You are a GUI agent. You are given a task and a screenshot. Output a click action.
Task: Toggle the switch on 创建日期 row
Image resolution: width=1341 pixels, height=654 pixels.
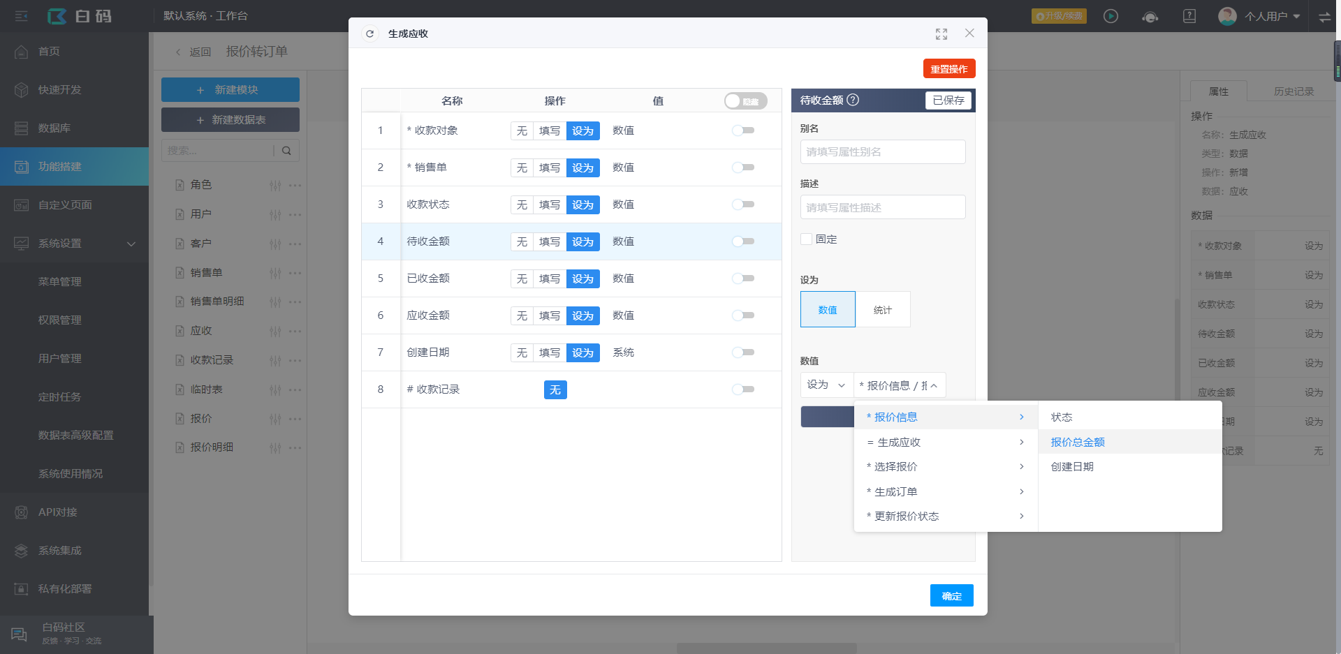(743, 352)
